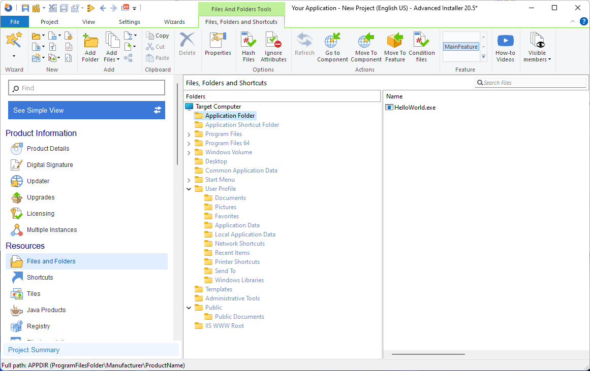
Task: Select the Files, Folders and Shortcuts tab
Action: (241, 22)
